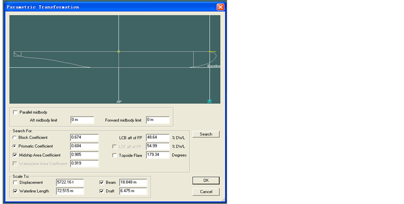Edit the Block Coefficient value 0.674

click(84, 137)
